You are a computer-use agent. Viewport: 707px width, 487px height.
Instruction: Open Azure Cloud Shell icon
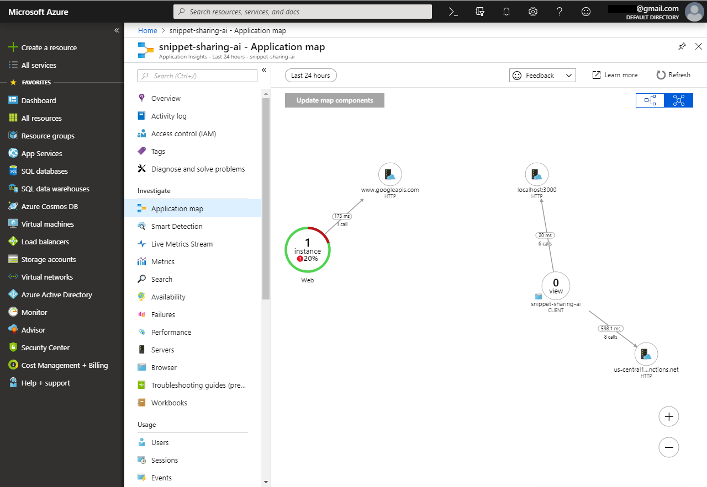453,12
